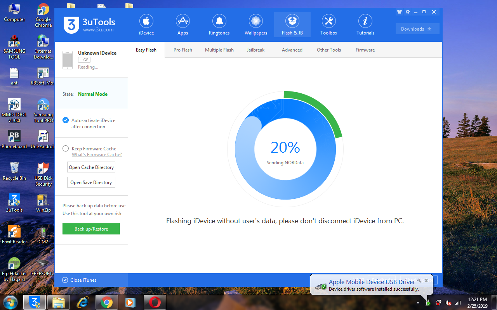Show hidden system tray icons
Image resolution: width=497 pixels, height=310 pixels.
click(418, 303)
